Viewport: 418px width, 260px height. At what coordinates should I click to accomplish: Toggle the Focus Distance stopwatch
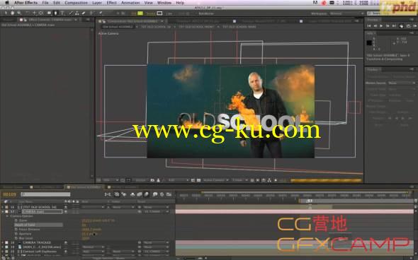(16, 229)
